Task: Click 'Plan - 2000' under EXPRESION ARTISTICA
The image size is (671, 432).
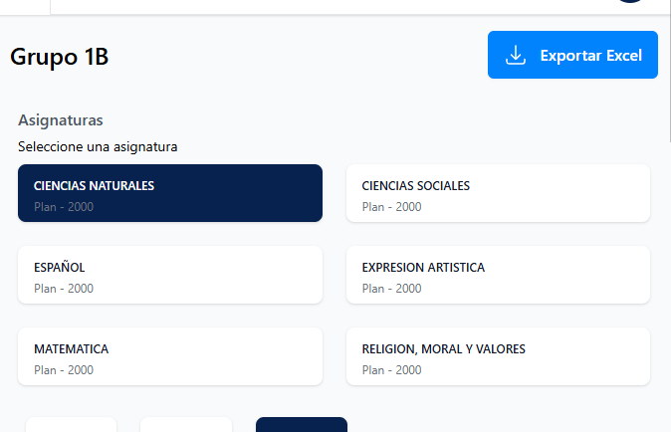Action: [391, 289]
